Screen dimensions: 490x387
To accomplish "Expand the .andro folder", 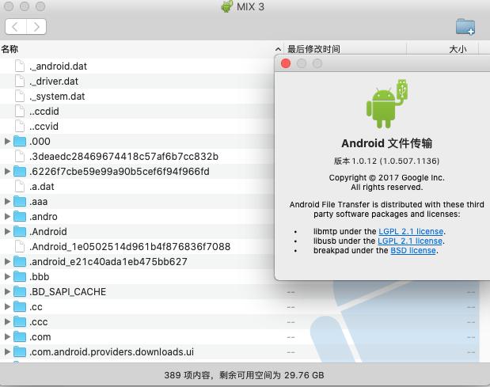I will click(x=7, y=217).
